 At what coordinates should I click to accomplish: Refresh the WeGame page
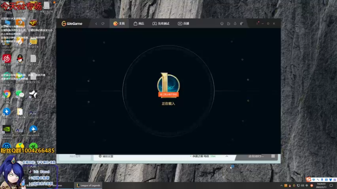coord(103,24)
